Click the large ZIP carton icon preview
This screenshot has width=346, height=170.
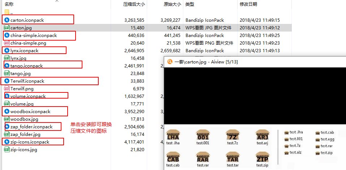click(262, 157)
